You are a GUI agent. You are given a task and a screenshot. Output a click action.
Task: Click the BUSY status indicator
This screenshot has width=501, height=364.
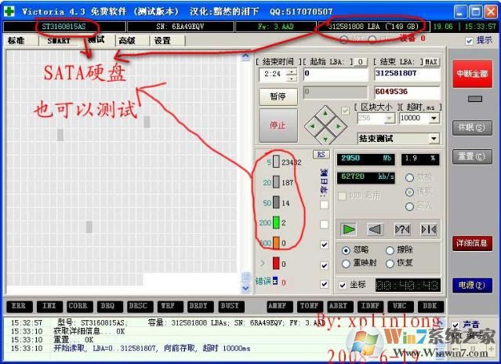[231, 306]
